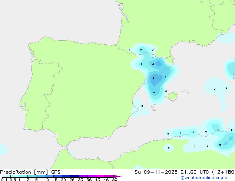Click the legend label '50'

coord(115,180)
